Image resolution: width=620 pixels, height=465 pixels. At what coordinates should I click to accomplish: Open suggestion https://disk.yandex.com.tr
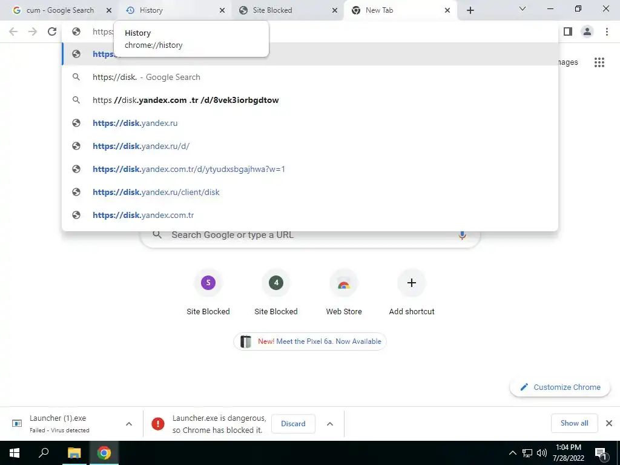pos(310,215)
